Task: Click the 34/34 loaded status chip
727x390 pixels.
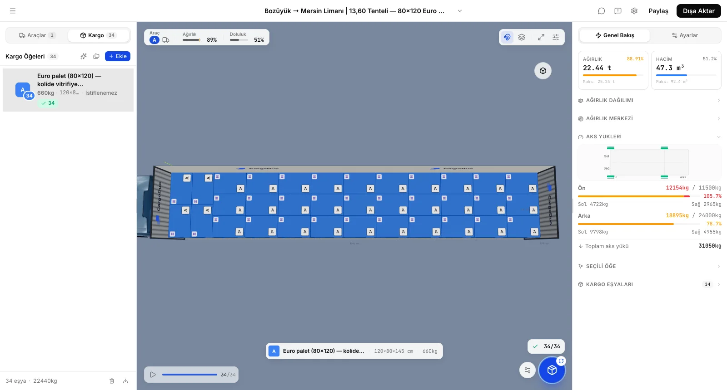Action: (546, 346)
